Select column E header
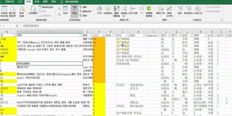Image resolution: width=232 pixels, height=116 pixels. (99, 32)
